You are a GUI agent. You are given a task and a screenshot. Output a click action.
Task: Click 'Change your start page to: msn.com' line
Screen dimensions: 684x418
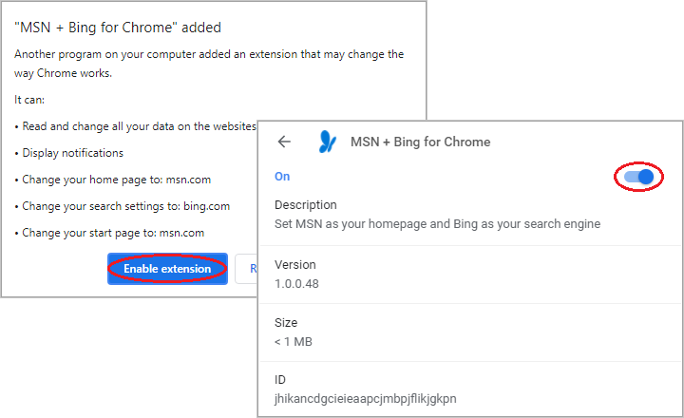[x=113, y=233]
